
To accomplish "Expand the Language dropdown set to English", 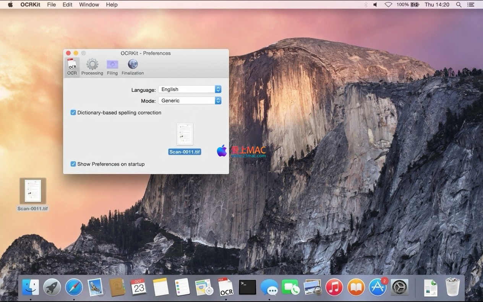I will (x=190, y=89).
